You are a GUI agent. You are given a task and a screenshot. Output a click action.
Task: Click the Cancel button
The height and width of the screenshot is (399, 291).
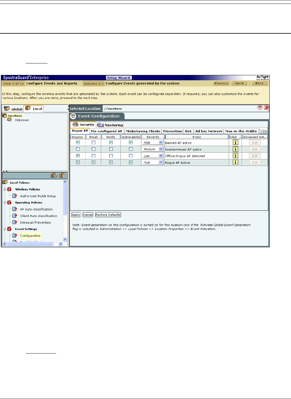(88, 215)
